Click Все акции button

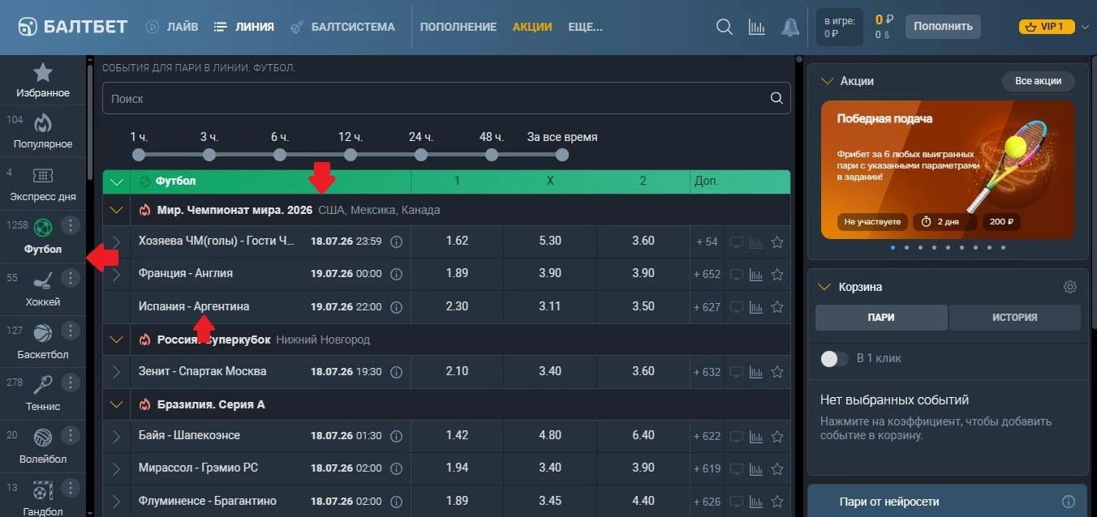tap(1038, 81)
